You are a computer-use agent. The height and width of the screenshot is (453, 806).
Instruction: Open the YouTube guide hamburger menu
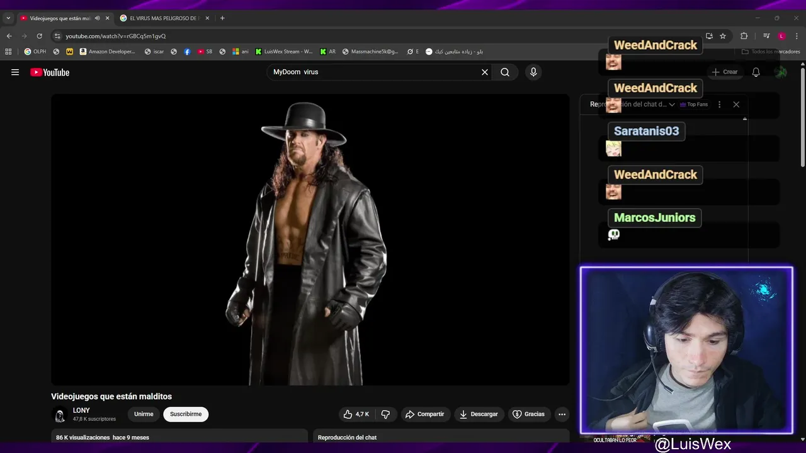[x=15, y=72]
